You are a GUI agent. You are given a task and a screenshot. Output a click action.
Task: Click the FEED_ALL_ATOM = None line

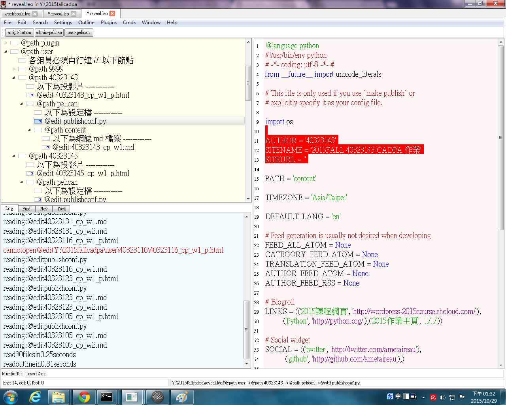(308, 245)
